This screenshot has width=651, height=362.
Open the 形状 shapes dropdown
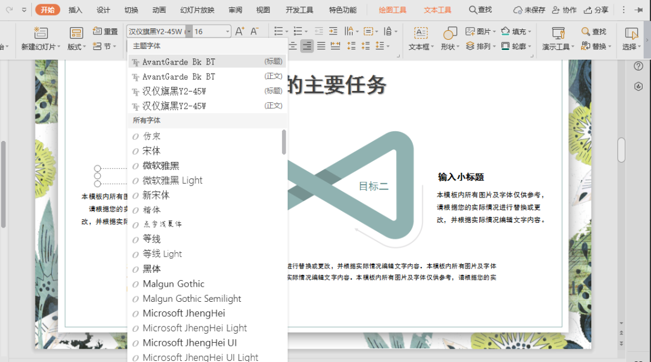pos(448,46)
